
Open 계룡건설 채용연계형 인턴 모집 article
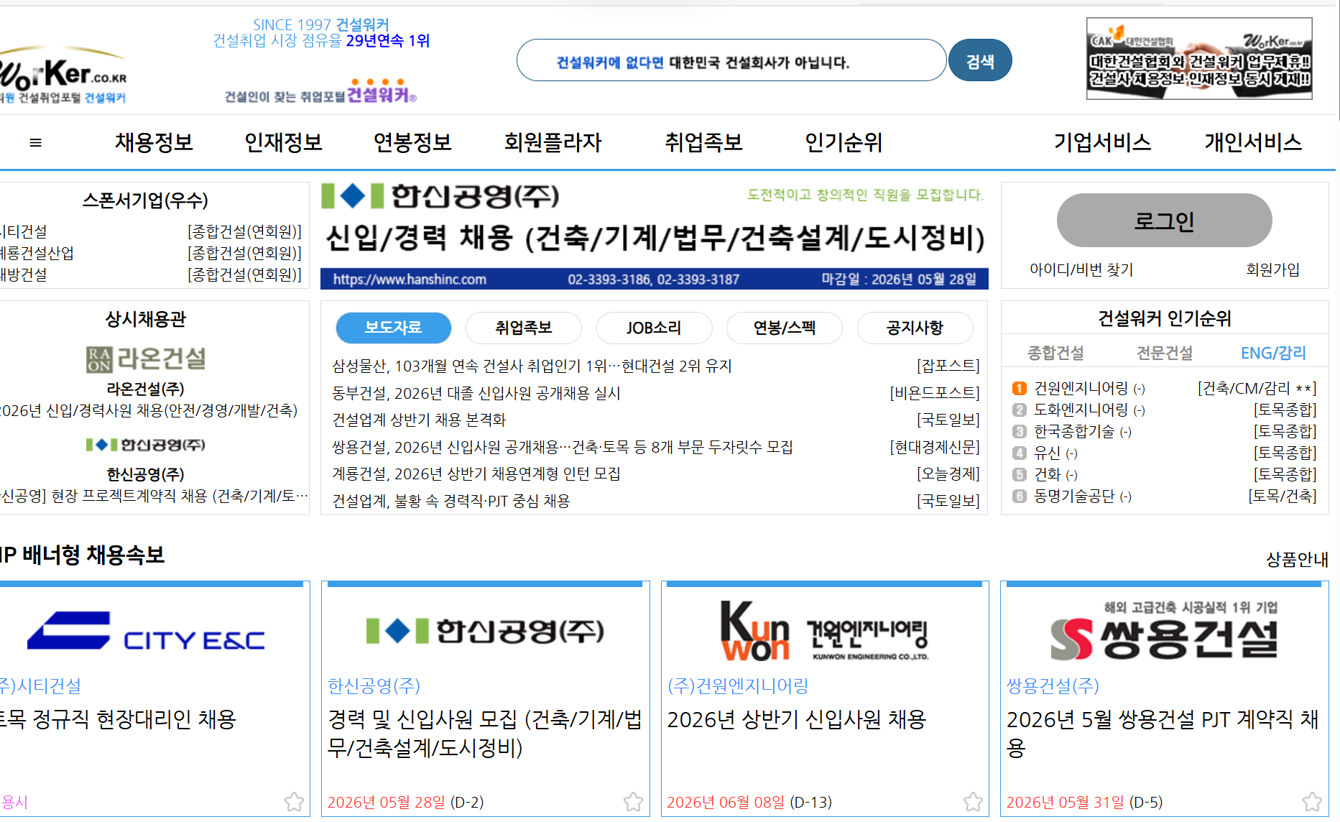(x=476, y=474)
